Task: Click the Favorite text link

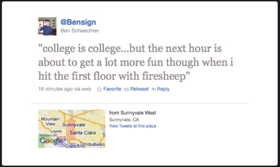Action: click(x=112, y=89)
